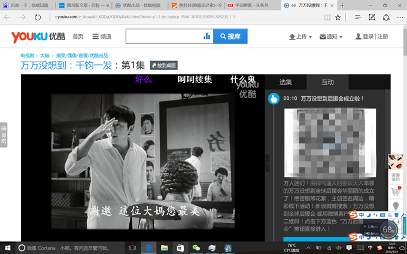Open the Windows Start menu
Viewport: 407px width, 254px height.
(x=8, y=248)
